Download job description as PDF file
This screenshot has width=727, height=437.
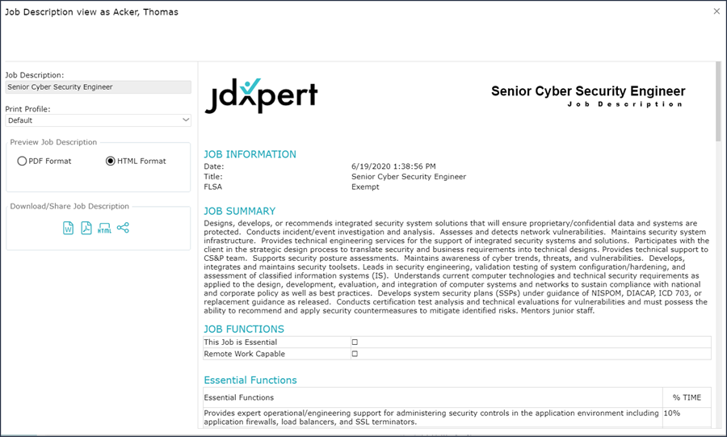pos(86,228)
